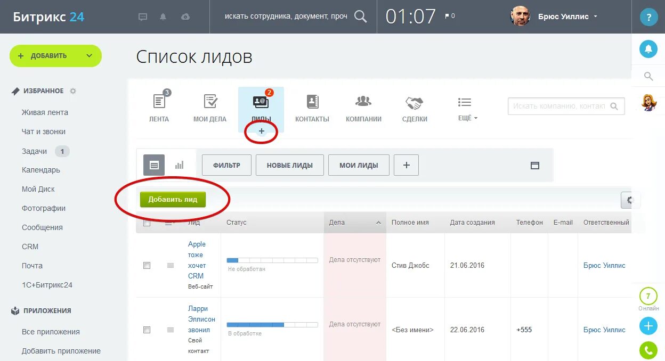The image size is (665, 361).
Task: Open chat with cartoon avatar contact
Action: tap(648, 102)
